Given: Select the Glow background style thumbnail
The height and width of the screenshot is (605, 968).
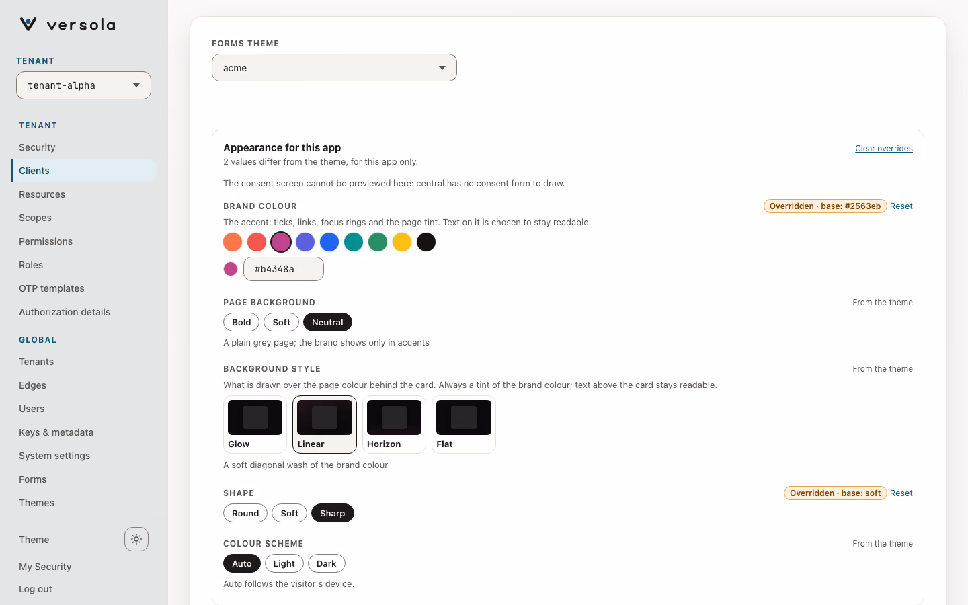Looking at the screenshot, I should tap(255, 425).
